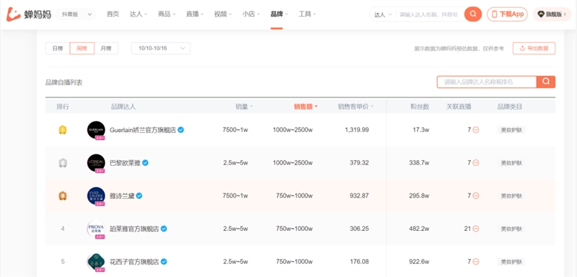The width and height of the screenshot is (577, 277).
Task: Sort table by 销量 column
Action: click(x=244, y=107)
